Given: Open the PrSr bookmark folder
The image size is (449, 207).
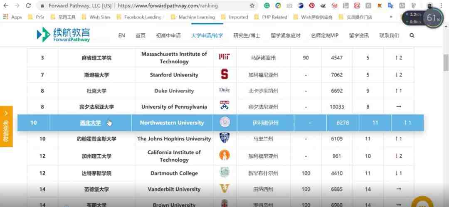Looking at the screenshot, I should [x=36, y=17].
